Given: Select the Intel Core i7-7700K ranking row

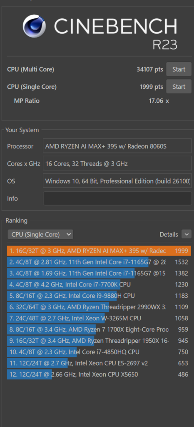Looking at the screenshot, I should 99,284.
